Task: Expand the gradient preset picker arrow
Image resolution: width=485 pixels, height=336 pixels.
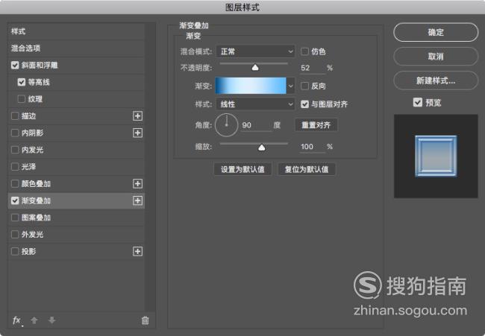Action: pyautogui.click(x=290, y=86)
